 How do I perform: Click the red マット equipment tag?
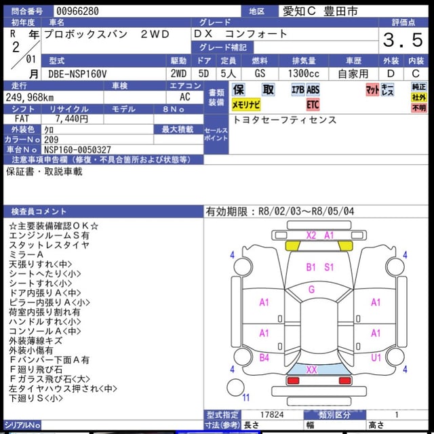coord(372,89)
